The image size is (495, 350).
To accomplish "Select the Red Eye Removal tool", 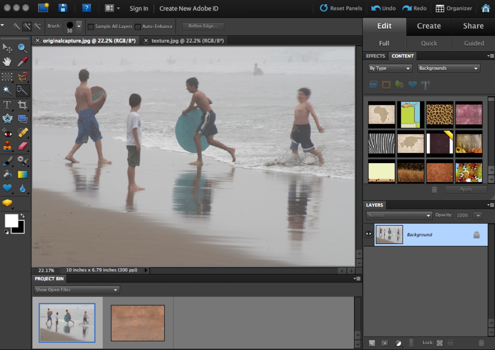I will 7,133.
